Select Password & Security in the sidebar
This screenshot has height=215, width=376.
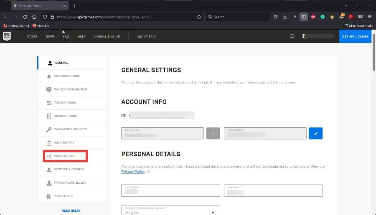[70, 129]
